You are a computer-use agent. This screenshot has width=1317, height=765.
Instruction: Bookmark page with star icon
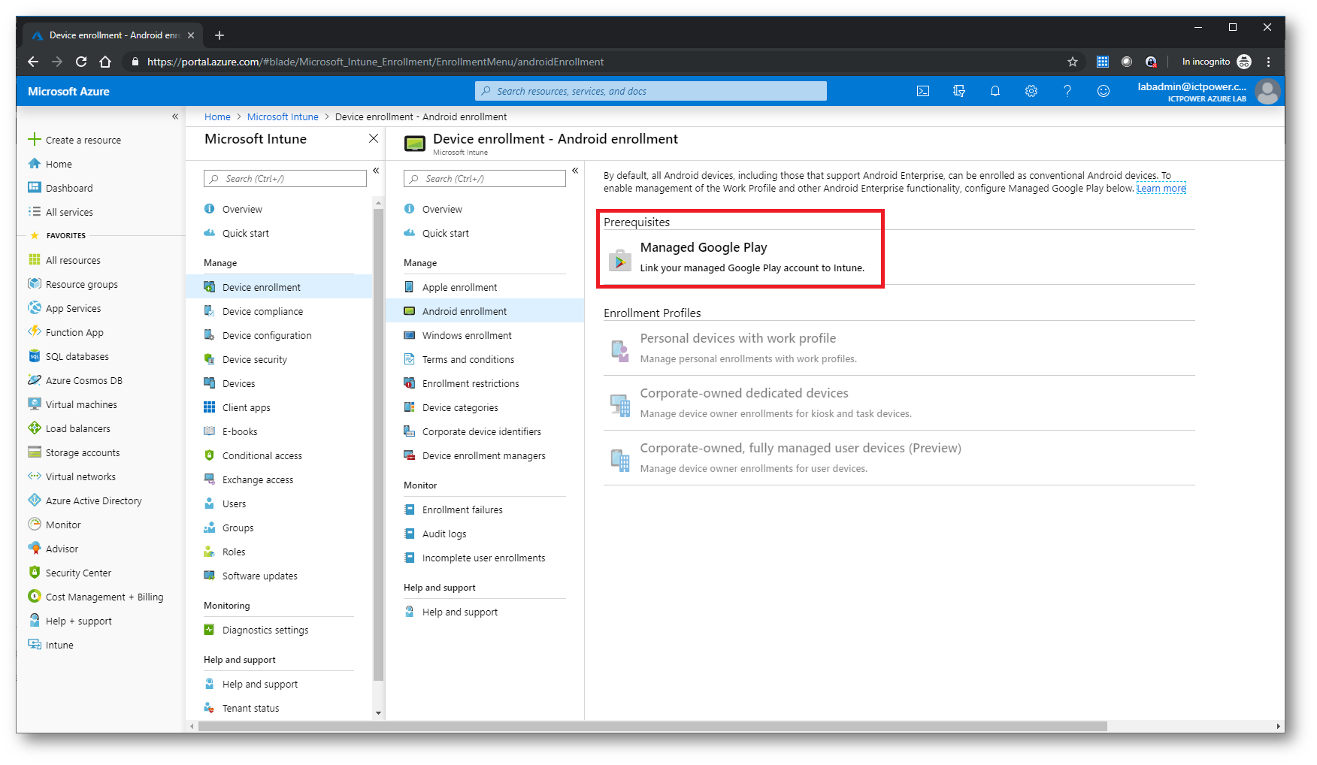(1072, 62)
